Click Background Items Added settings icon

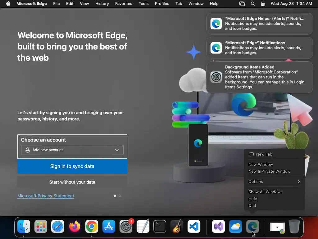[x=216, y=77]
